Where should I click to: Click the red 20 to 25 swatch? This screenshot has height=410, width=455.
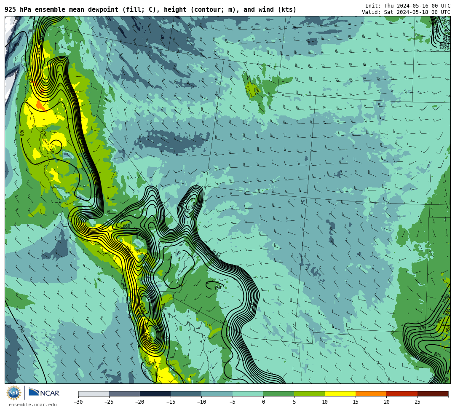point(402,394)
